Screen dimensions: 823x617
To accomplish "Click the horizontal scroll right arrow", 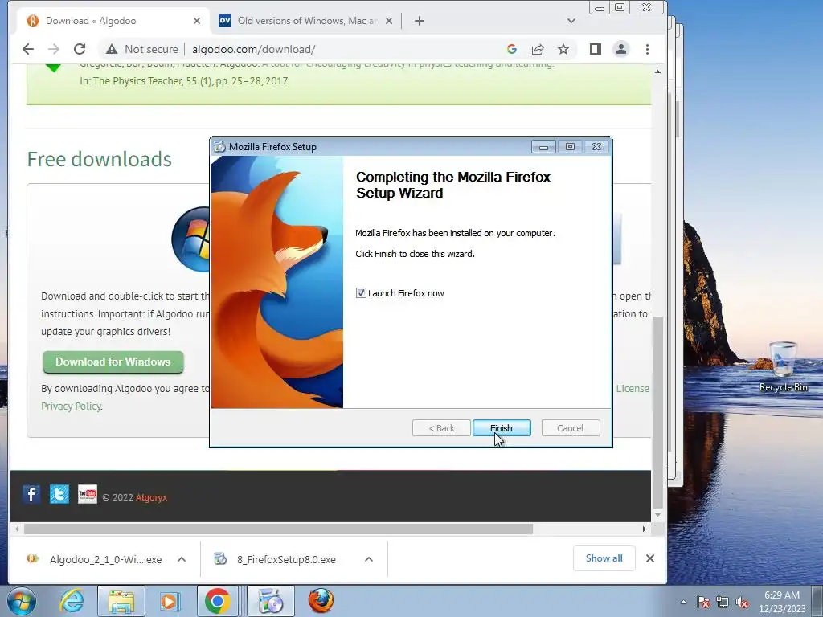I will tap(645, 529).
